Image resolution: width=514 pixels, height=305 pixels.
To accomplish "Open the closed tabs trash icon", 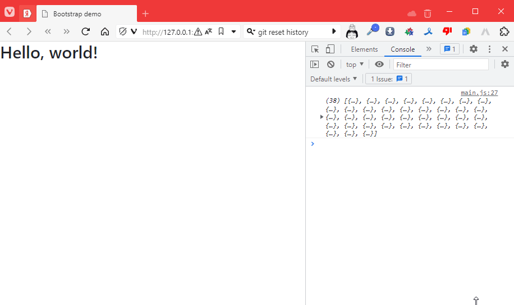I will coord(428,13).
